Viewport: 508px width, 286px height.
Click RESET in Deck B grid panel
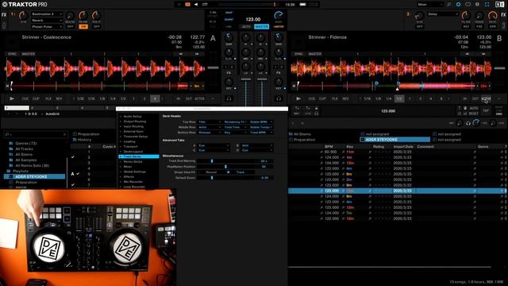(x=473, y=114)
